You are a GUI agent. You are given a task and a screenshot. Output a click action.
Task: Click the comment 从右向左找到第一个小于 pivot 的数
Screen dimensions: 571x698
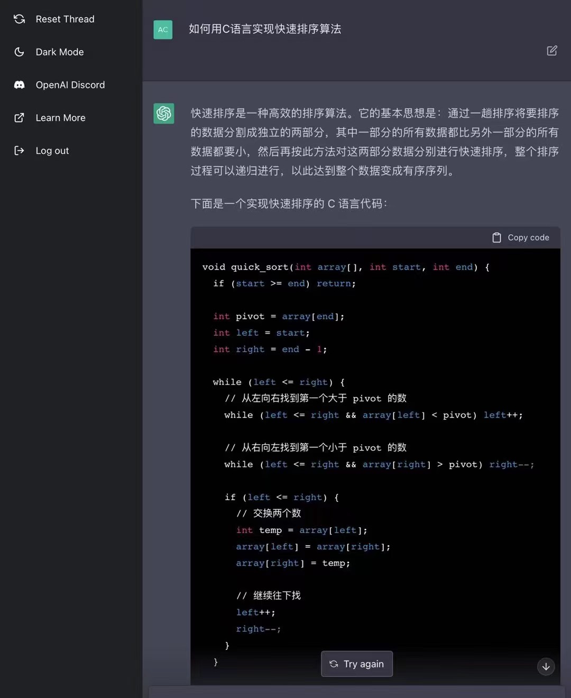316,447
